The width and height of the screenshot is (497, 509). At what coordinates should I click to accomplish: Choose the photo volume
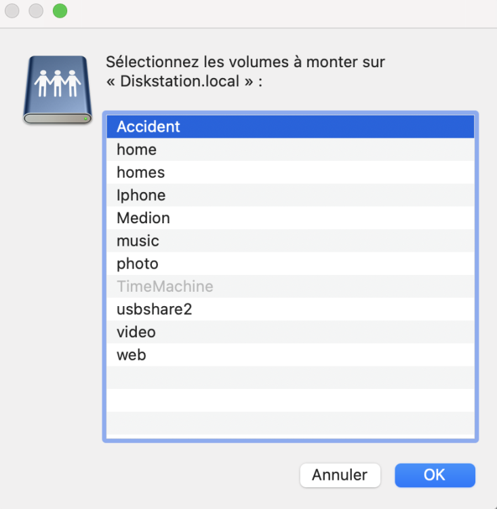pos(138,263)
